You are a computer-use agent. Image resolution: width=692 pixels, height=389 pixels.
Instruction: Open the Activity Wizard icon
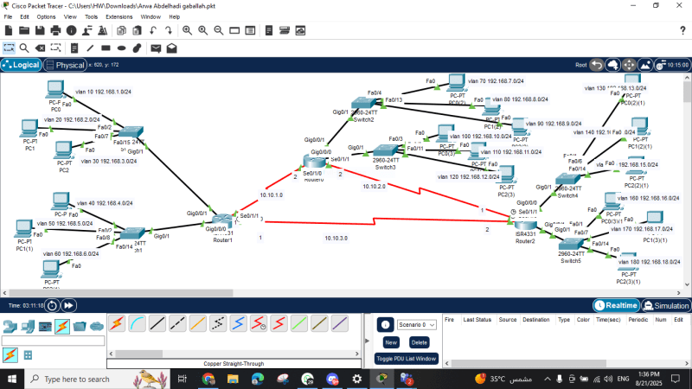(87, 30)
